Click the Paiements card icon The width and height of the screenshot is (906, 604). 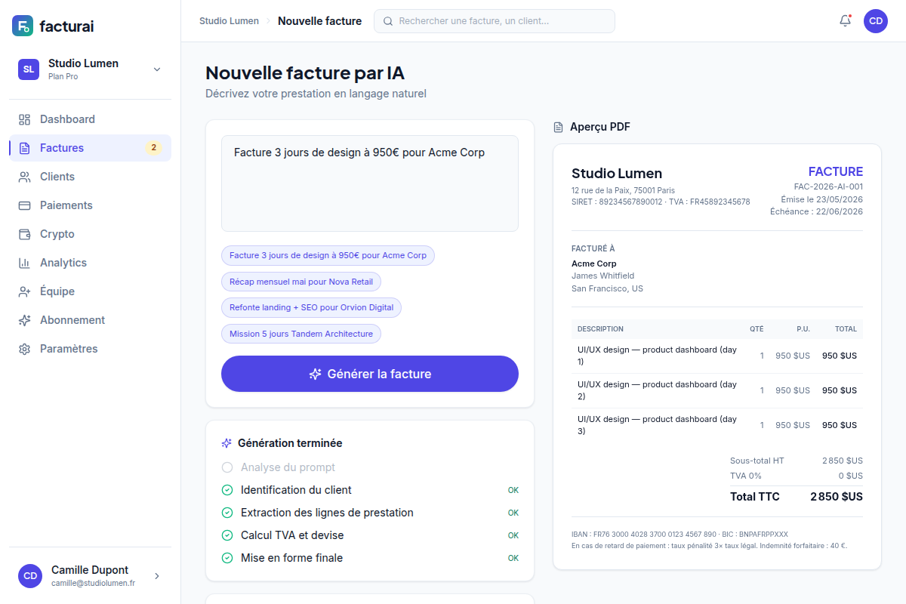pyautogui.click(x=25, y=205)
